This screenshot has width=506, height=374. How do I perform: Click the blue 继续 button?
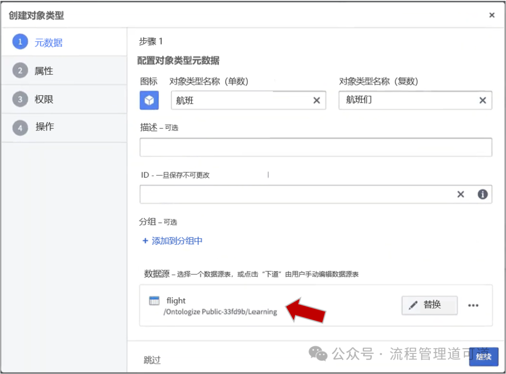484,357
